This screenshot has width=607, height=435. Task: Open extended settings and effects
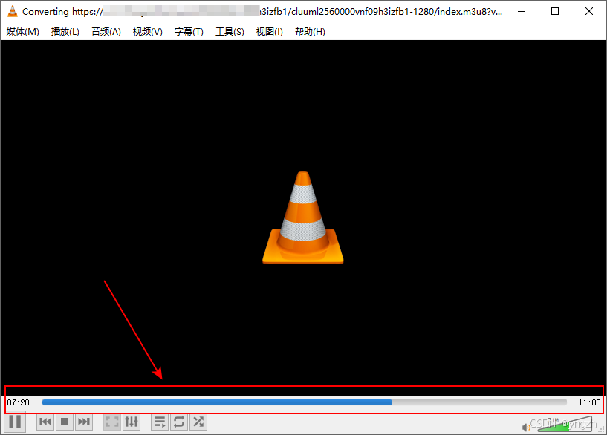coord(132,422)
